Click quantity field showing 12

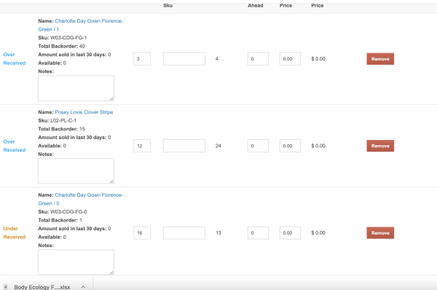(x=142, y=146)
